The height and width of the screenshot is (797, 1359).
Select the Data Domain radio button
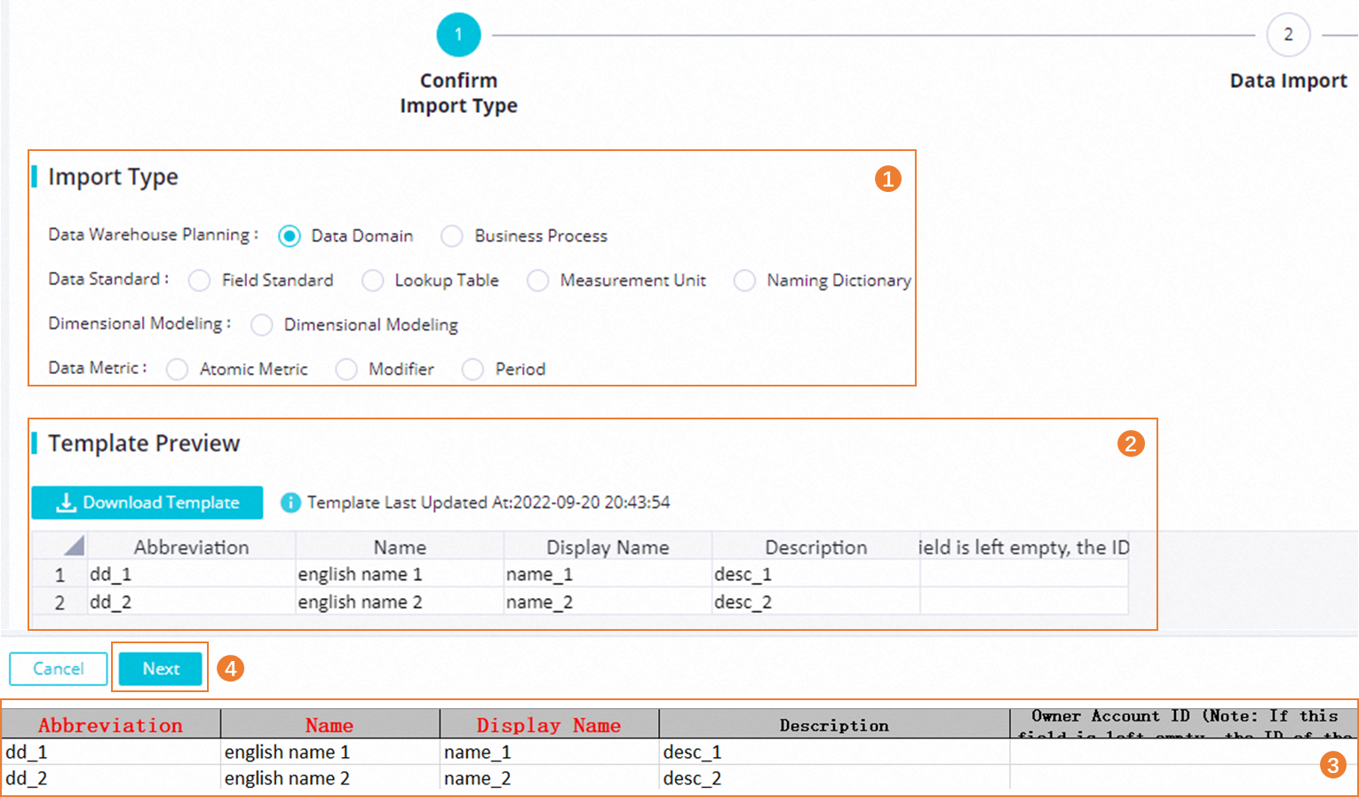click(x=289, y=235)
